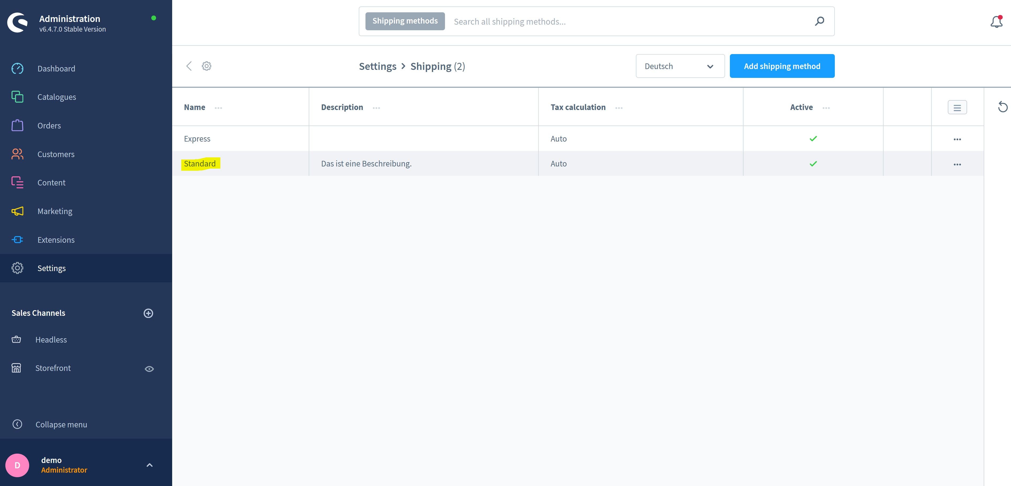Sort by Description column header
The width and height of the screenshot is (1011, 486).
342,107
